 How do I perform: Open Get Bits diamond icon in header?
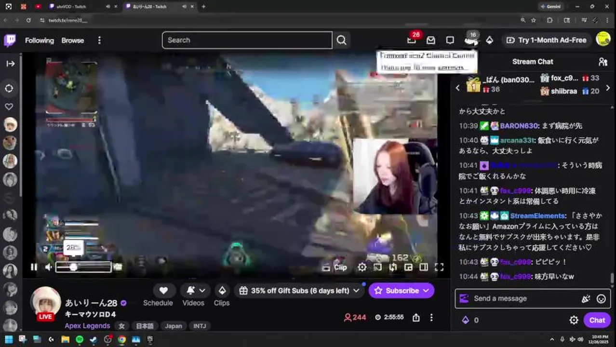click(x=489, y=40)
